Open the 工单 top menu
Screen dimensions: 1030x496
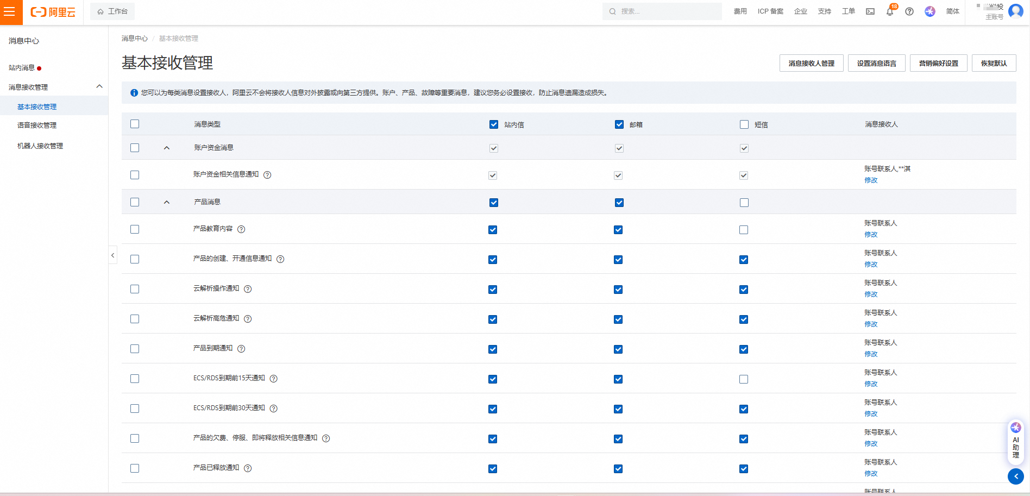click(x=849, y=11)
